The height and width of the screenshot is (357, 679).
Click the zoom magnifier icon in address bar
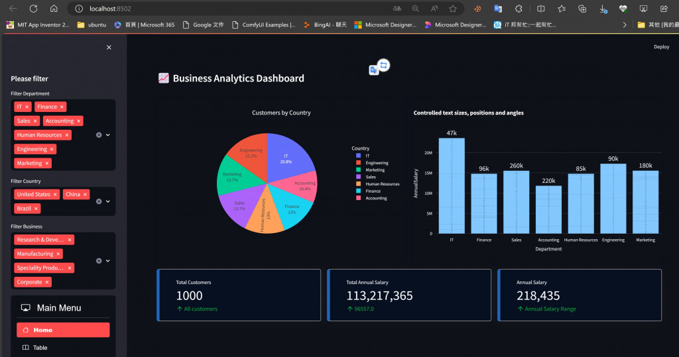pos(415,9)
